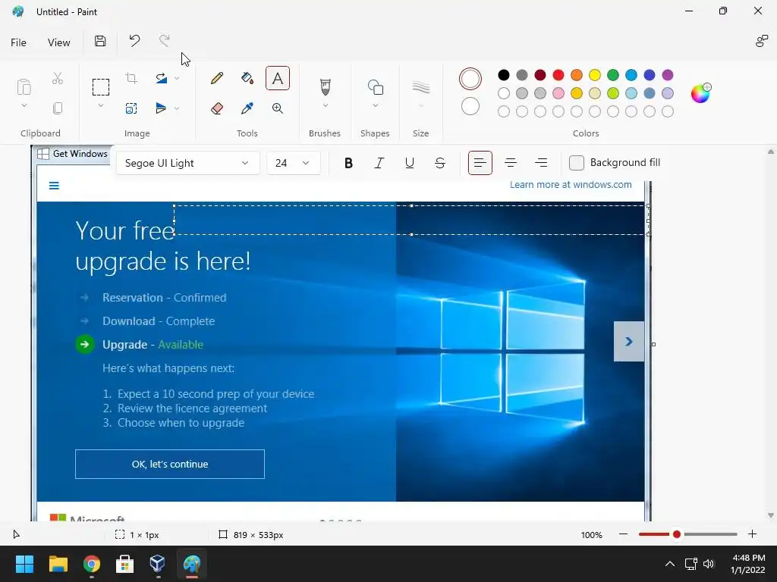Toggle Underline text formatting
Image resolution: width=777 pixels, height=582 pixels.
coord(409,163)
